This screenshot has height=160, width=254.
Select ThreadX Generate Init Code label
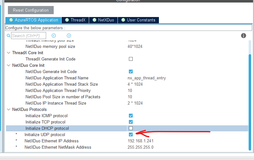(x=50, y=59)
